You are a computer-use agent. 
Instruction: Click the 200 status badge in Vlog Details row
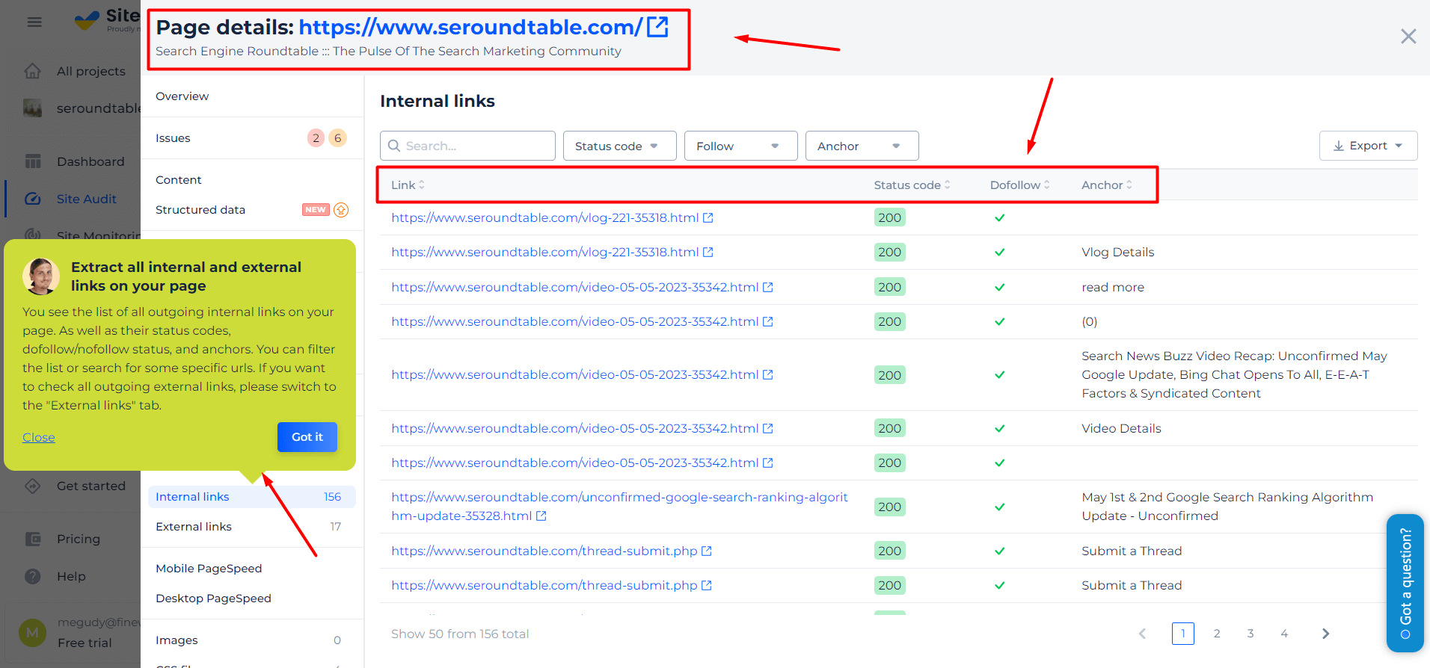(889, 252)
